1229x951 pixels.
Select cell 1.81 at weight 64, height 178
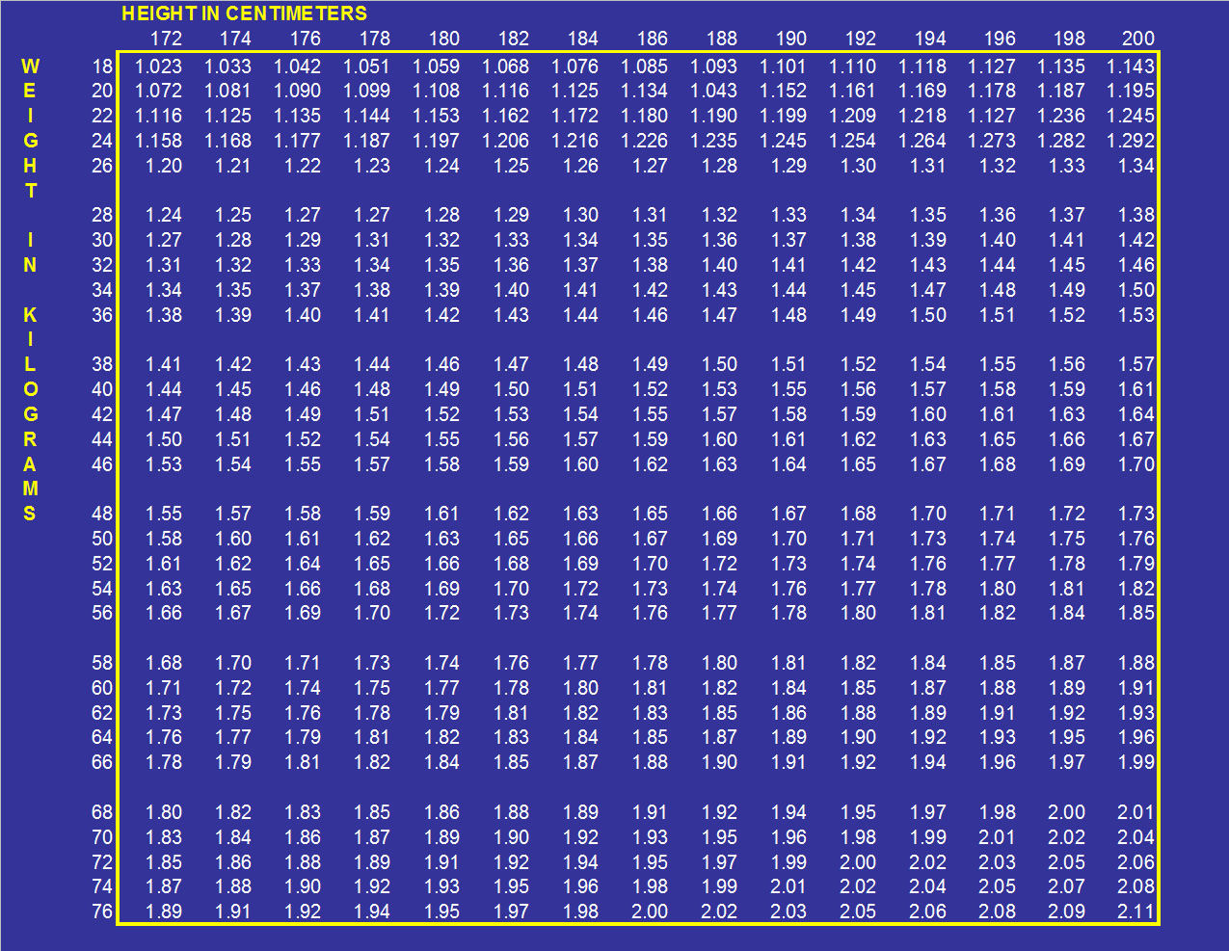[372, 737]
